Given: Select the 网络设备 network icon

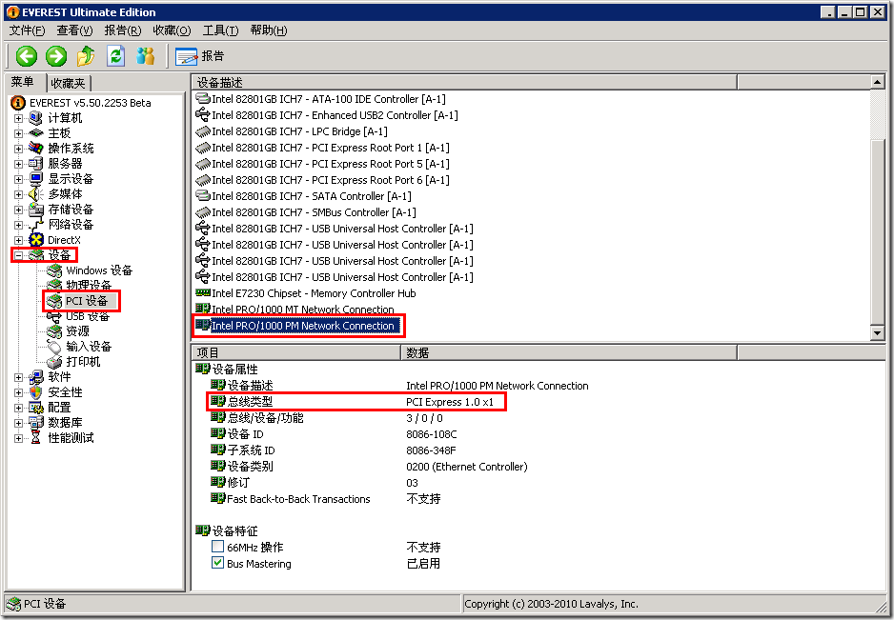Looking at the screenshot, I should pos(36,225).
